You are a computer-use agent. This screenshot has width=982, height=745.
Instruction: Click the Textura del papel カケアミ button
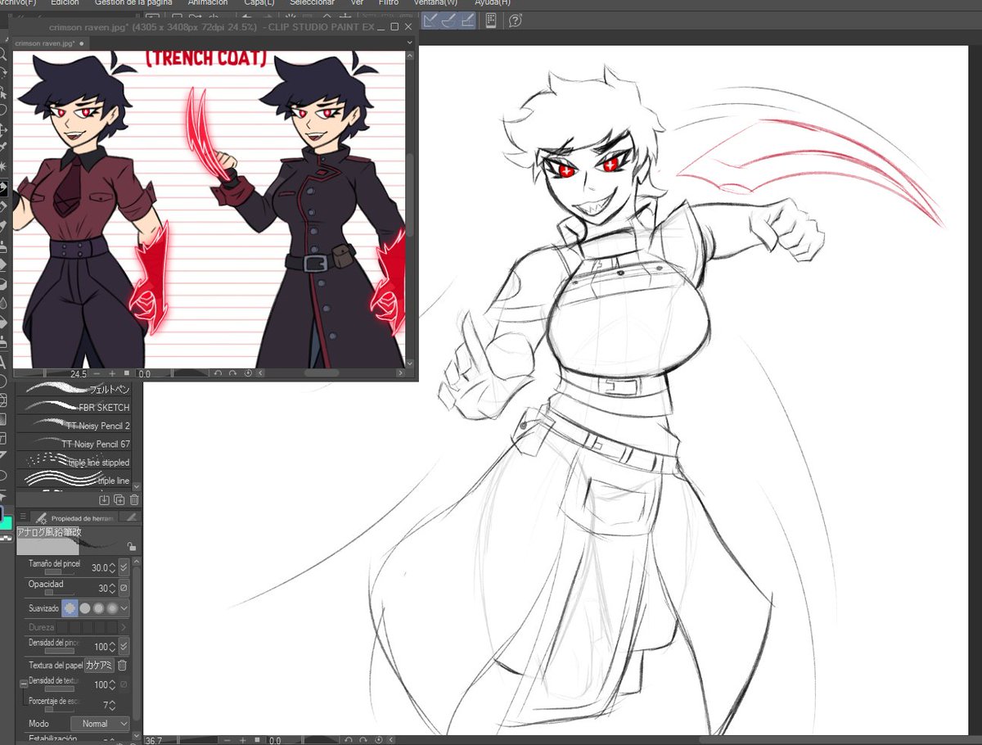[99, 666]
